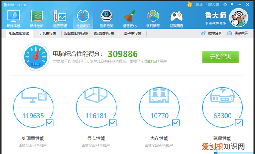Switch to 处理器排行榜 tab
Screen dimensions: 255x154
tap(104, 34)
